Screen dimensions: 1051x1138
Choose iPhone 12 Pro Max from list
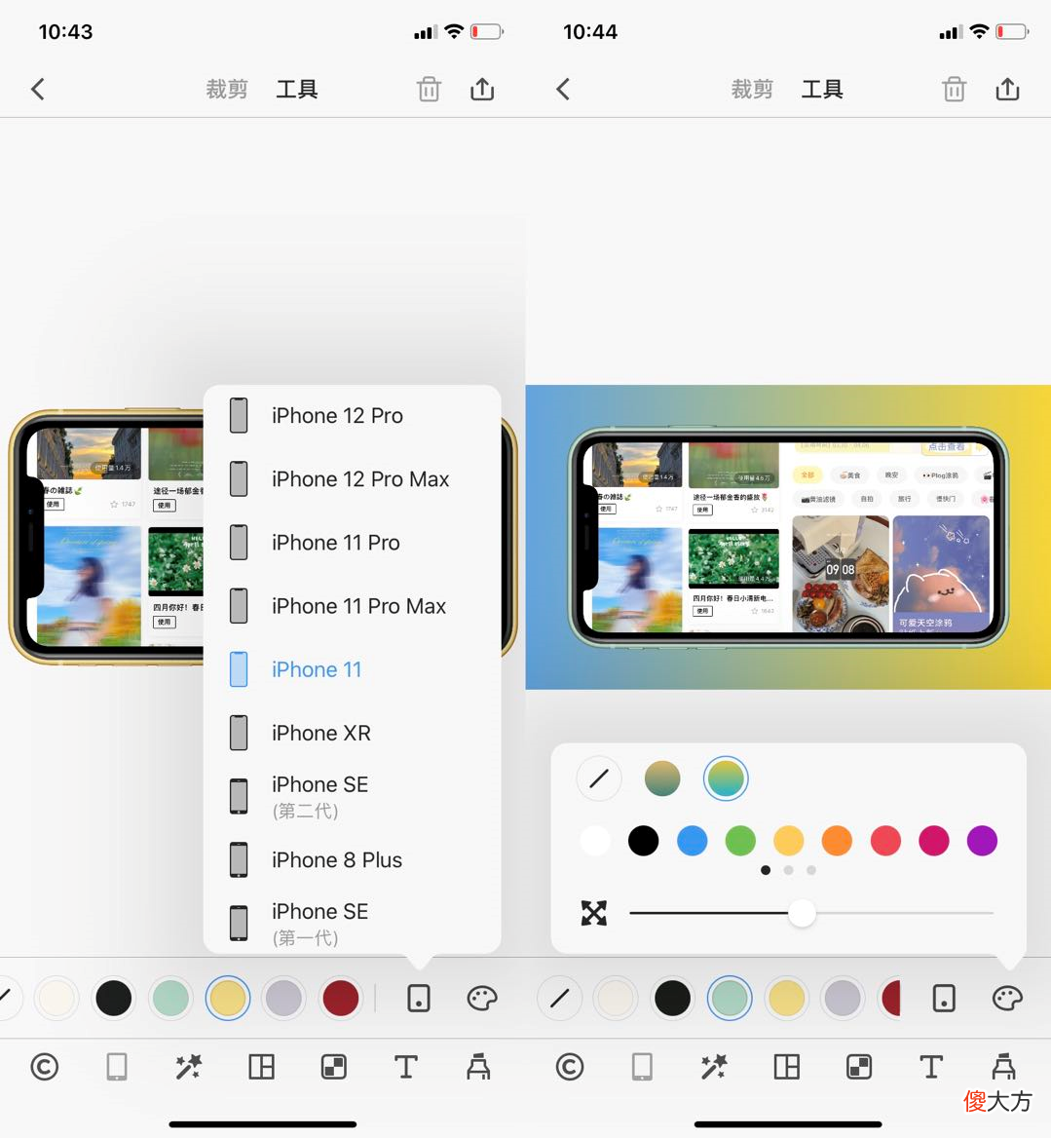pos(353,479)
